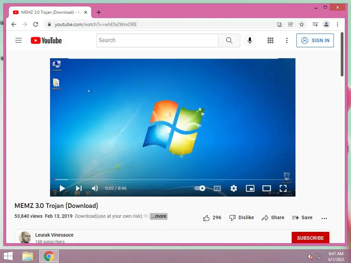Save video to playlist
The image size is (351, 263).
302,217
